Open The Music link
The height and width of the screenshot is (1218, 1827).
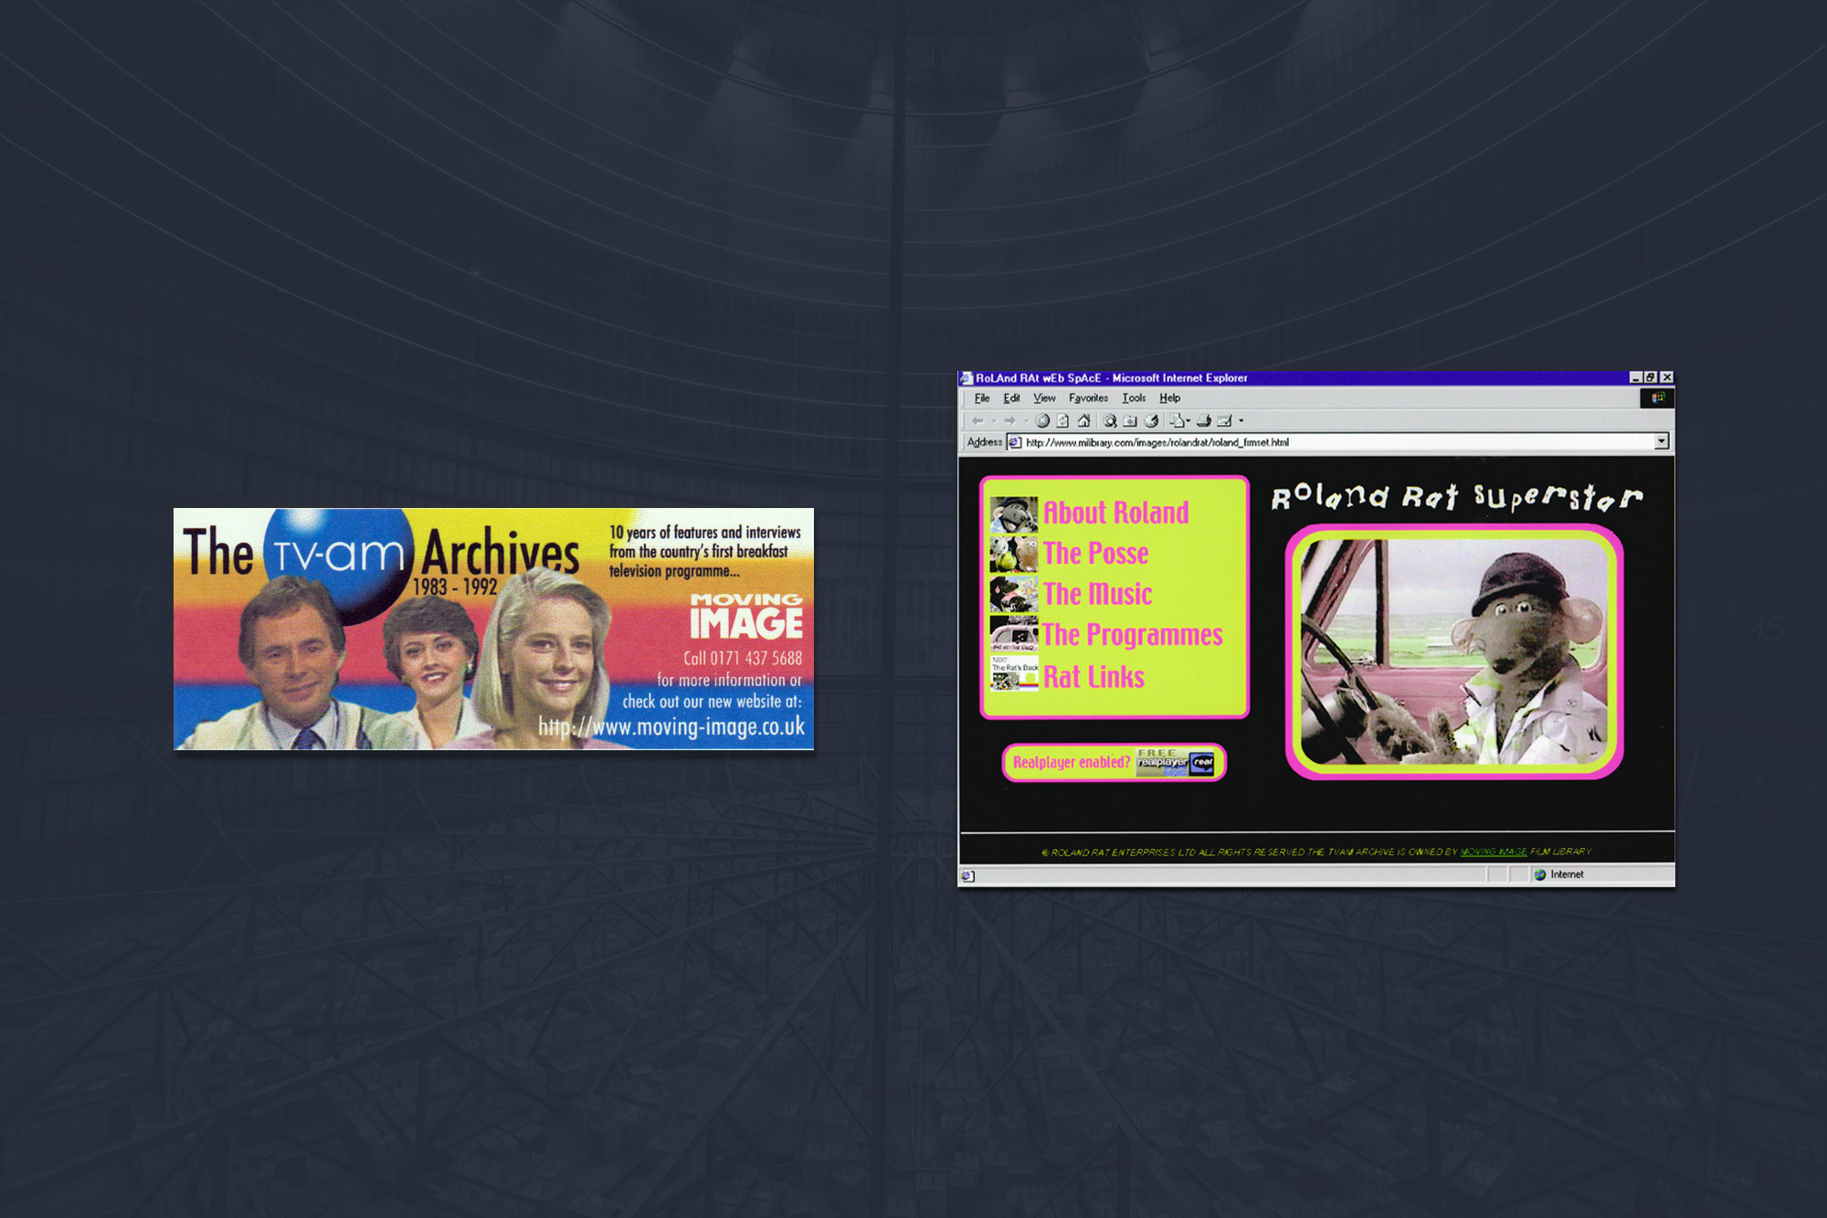coord(1097,594)
